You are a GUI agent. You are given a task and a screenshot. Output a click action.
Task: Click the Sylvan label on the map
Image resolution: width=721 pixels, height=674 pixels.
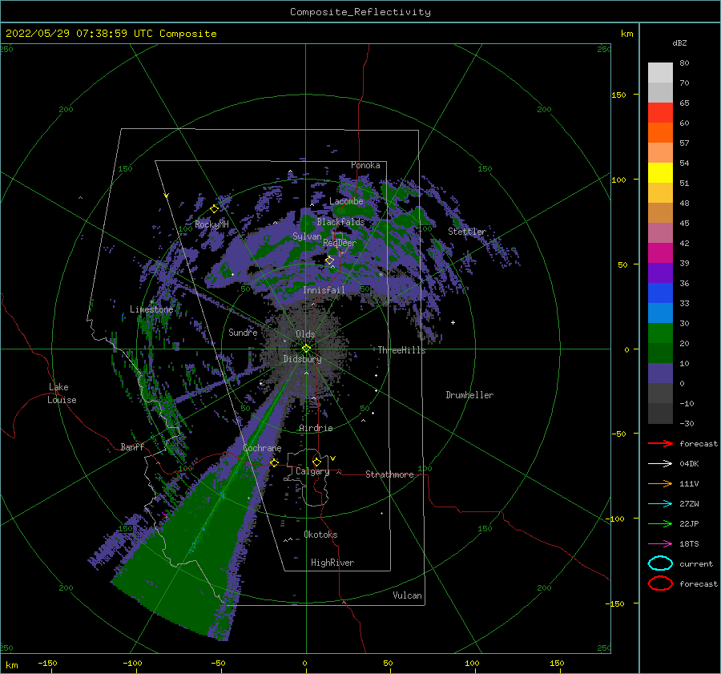pos(307,237)
